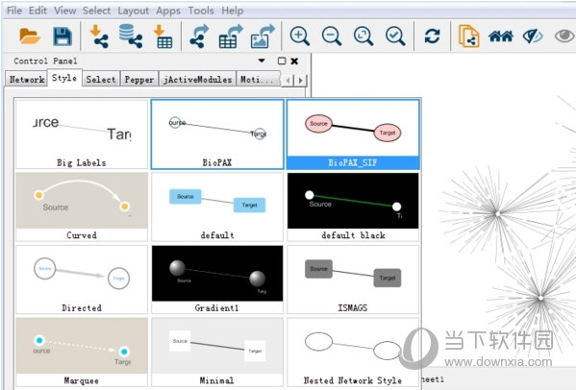
Task: Show all nodes and edges eye icon
Action: coord(564,36)
